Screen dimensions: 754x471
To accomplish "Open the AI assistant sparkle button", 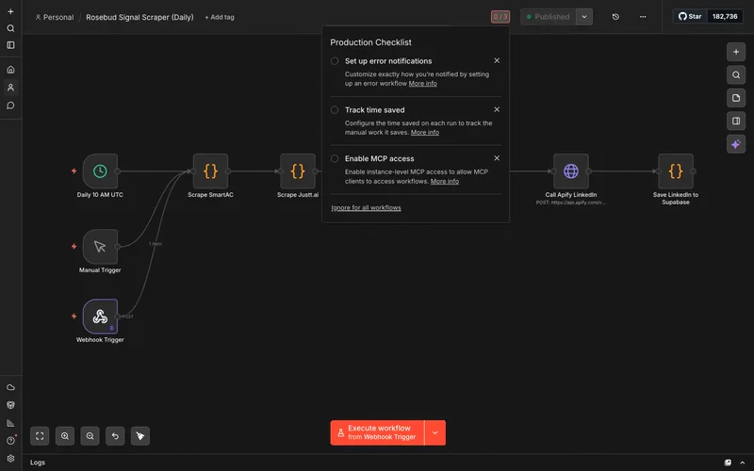I will point(736,144).
